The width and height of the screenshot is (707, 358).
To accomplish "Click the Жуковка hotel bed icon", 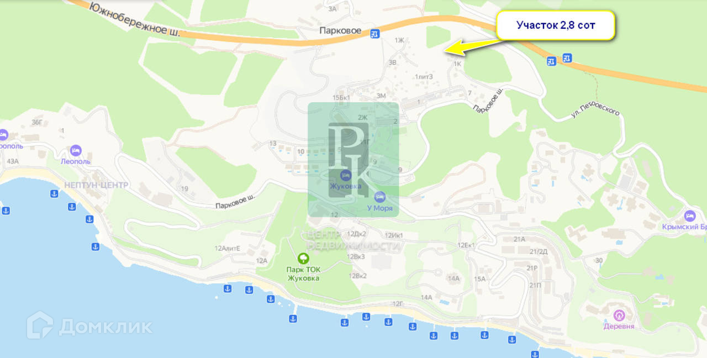I will 345,176.
